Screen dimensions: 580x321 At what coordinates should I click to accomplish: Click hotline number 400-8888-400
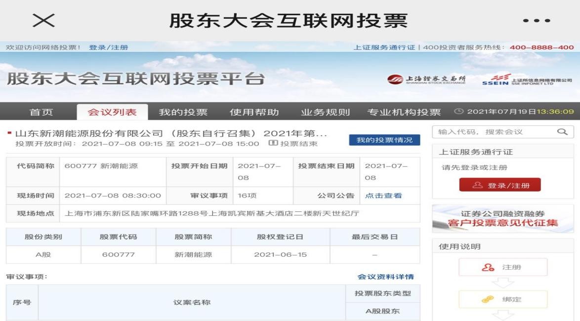[x=541, y=47]
